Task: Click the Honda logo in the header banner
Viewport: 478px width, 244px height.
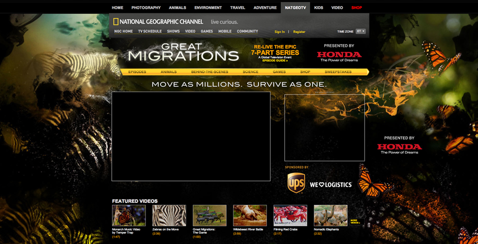Action: coord(339,54)
